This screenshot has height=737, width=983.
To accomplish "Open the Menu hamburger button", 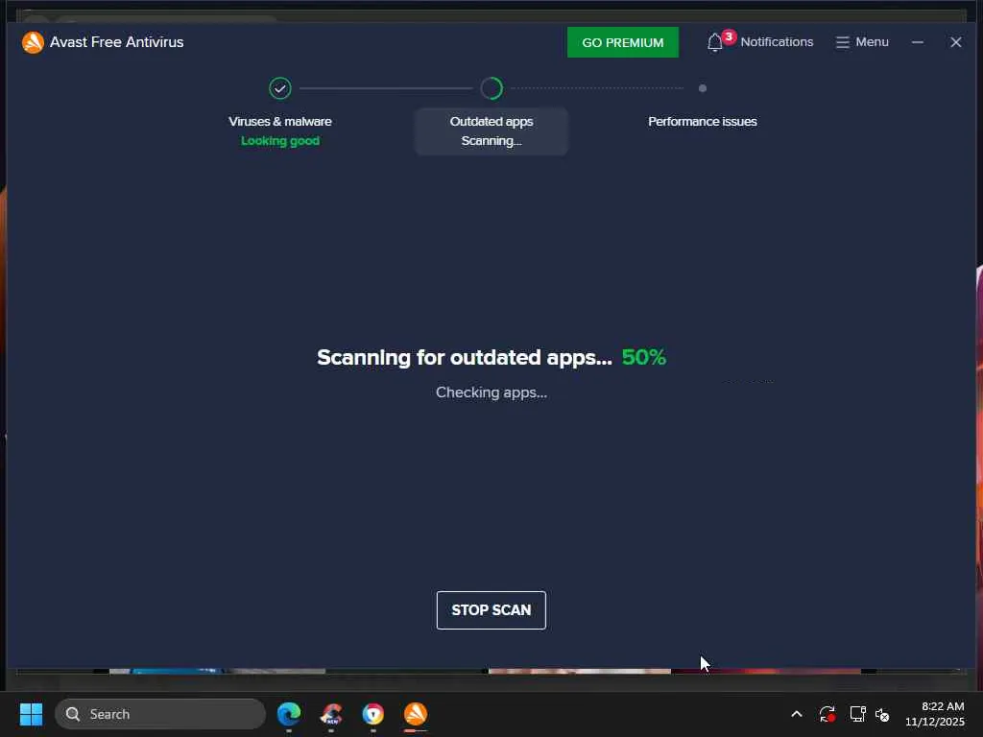I will 862,42.
